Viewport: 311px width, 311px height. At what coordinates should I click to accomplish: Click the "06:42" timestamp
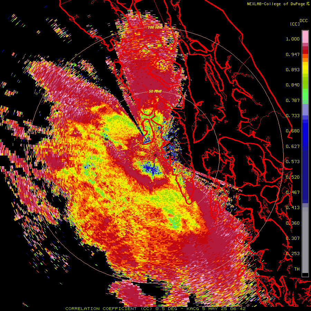click(238, 309)
